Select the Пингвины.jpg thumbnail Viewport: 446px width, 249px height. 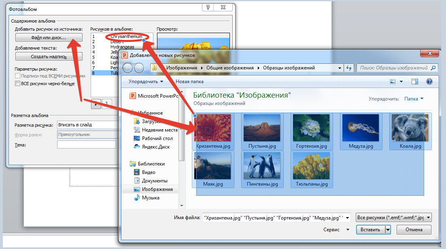(x=262, y=169)
